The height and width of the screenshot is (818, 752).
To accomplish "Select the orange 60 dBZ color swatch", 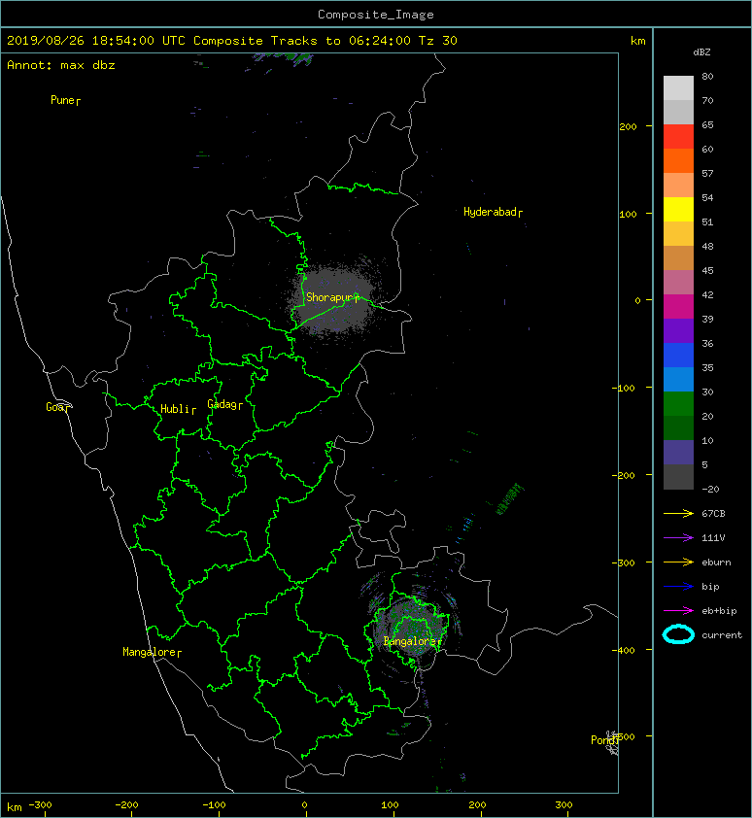I will pyautogui.click(x=678, y=160).
